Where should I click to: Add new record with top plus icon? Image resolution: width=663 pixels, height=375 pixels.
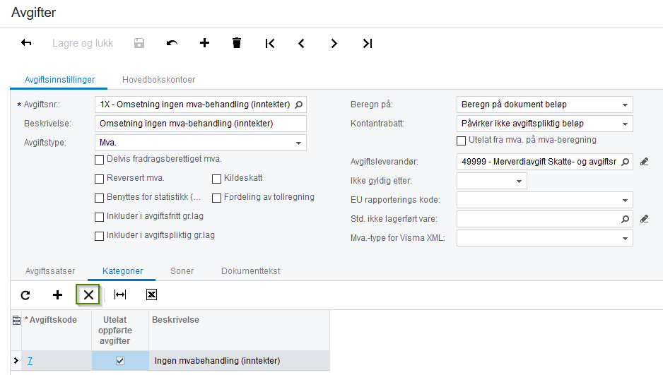pyautogui.click(x=205, y=42)
